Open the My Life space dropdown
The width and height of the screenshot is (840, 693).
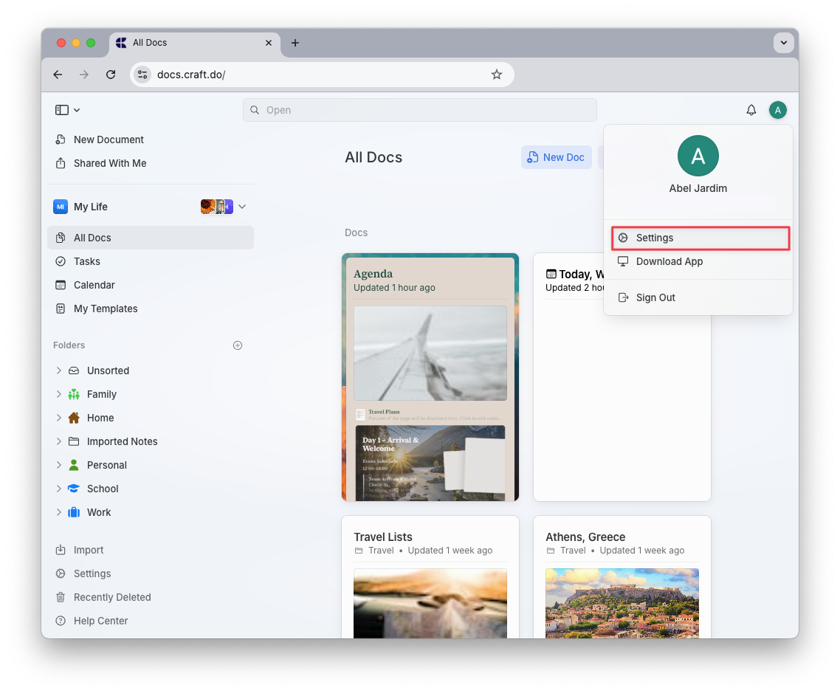[242, 207]
